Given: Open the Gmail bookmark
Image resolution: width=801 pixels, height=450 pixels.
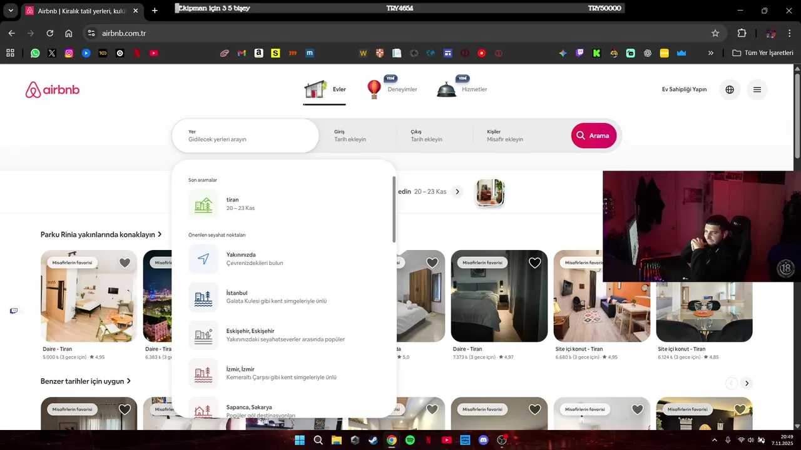Looking at the screenshot, I should [242, 53].
